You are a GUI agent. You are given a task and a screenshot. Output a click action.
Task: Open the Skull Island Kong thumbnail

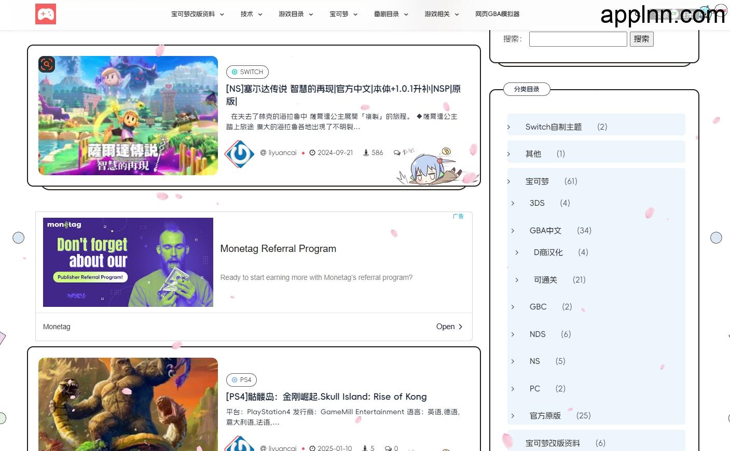128,404
